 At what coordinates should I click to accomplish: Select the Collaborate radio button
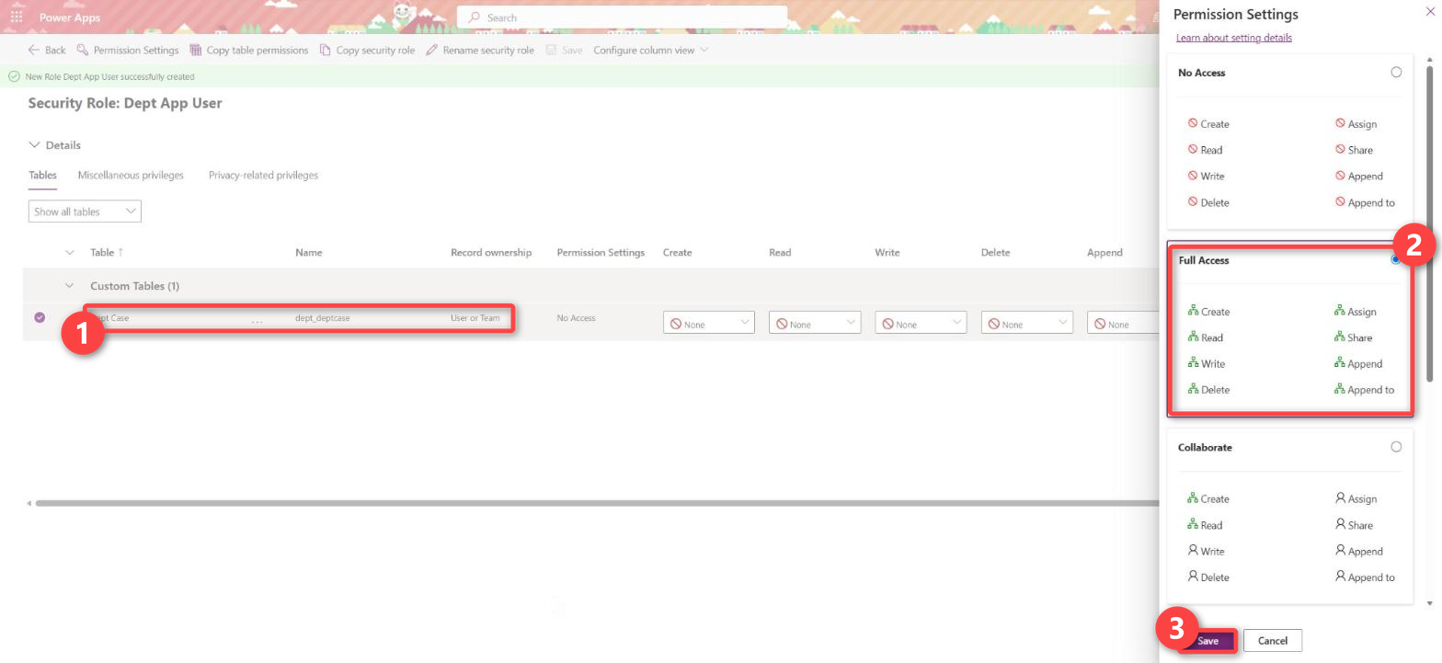(1396, 447)
